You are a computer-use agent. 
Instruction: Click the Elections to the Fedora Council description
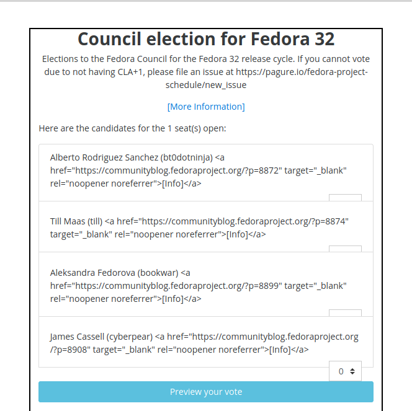tap(206, 72)
